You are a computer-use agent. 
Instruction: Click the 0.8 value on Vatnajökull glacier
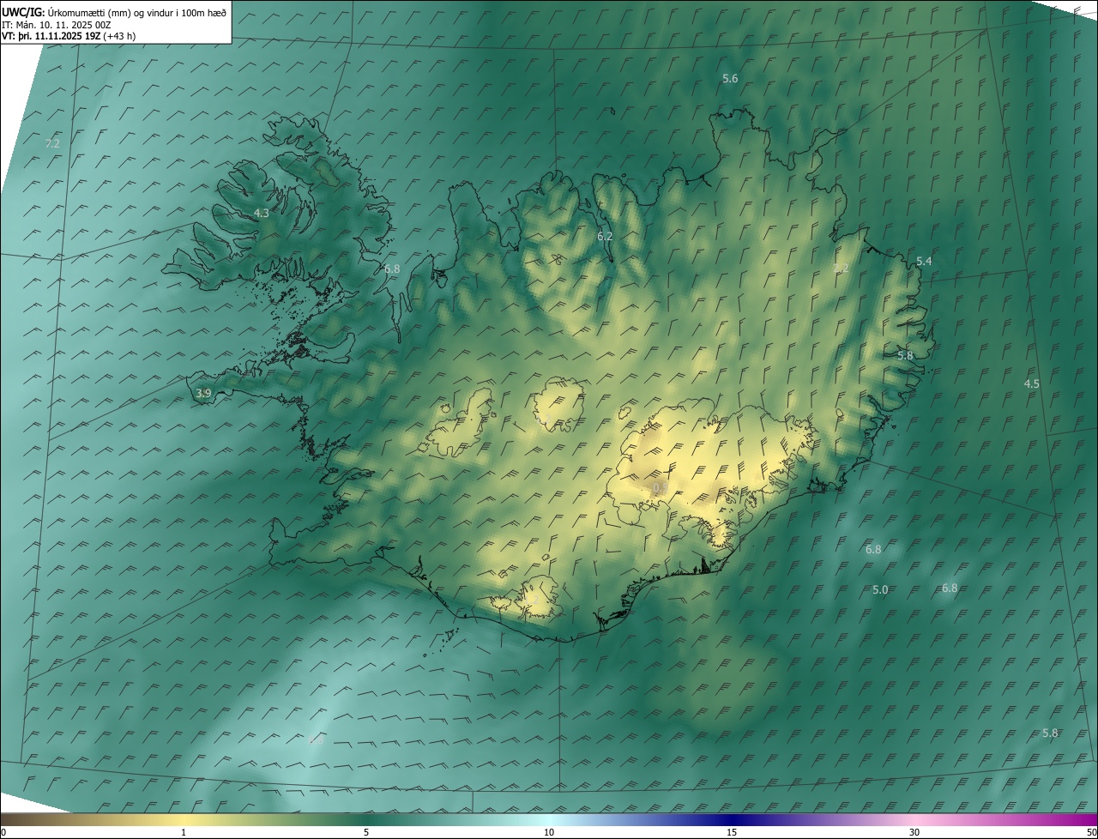coord(661,488)
